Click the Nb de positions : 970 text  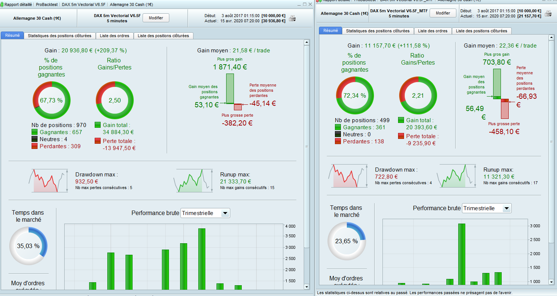coord(59,125)
